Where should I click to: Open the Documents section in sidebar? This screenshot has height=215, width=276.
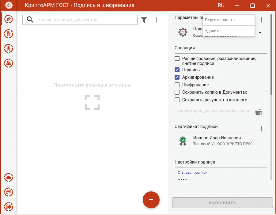(9, 34)
